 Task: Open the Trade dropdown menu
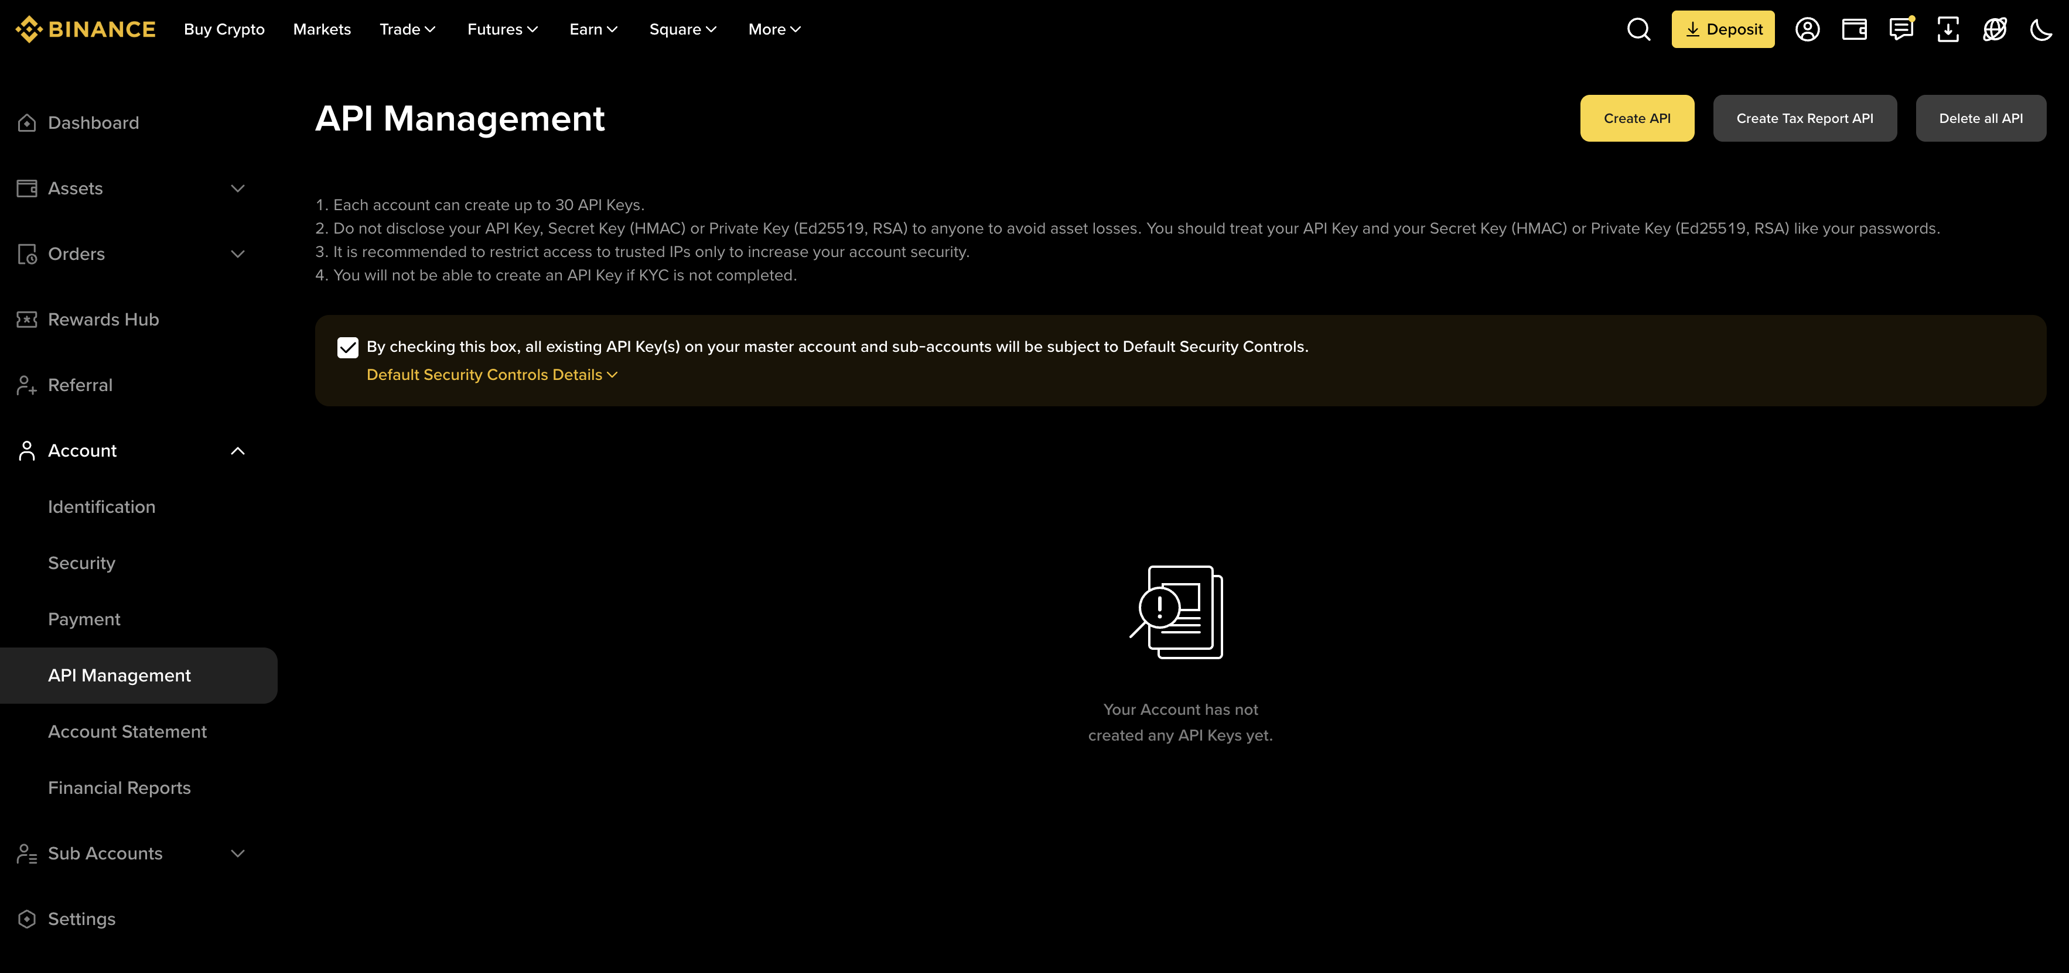tap(407, 29)
